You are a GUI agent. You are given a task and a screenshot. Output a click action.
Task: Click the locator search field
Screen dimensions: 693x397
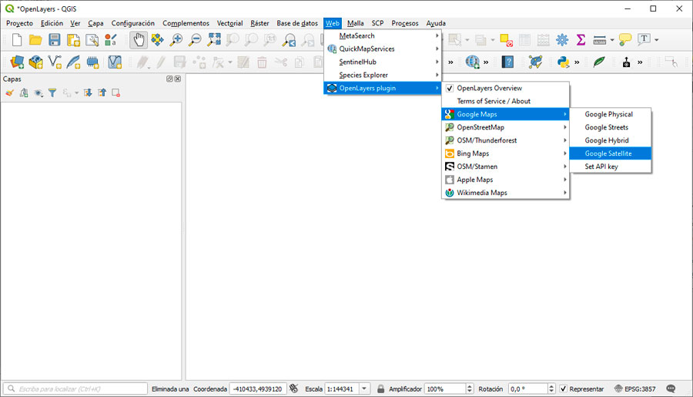[x=76, y=389]
